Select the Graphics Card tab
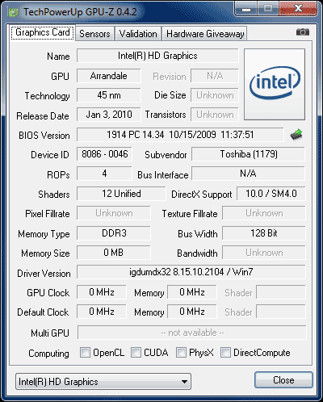 tap(43, 32)
